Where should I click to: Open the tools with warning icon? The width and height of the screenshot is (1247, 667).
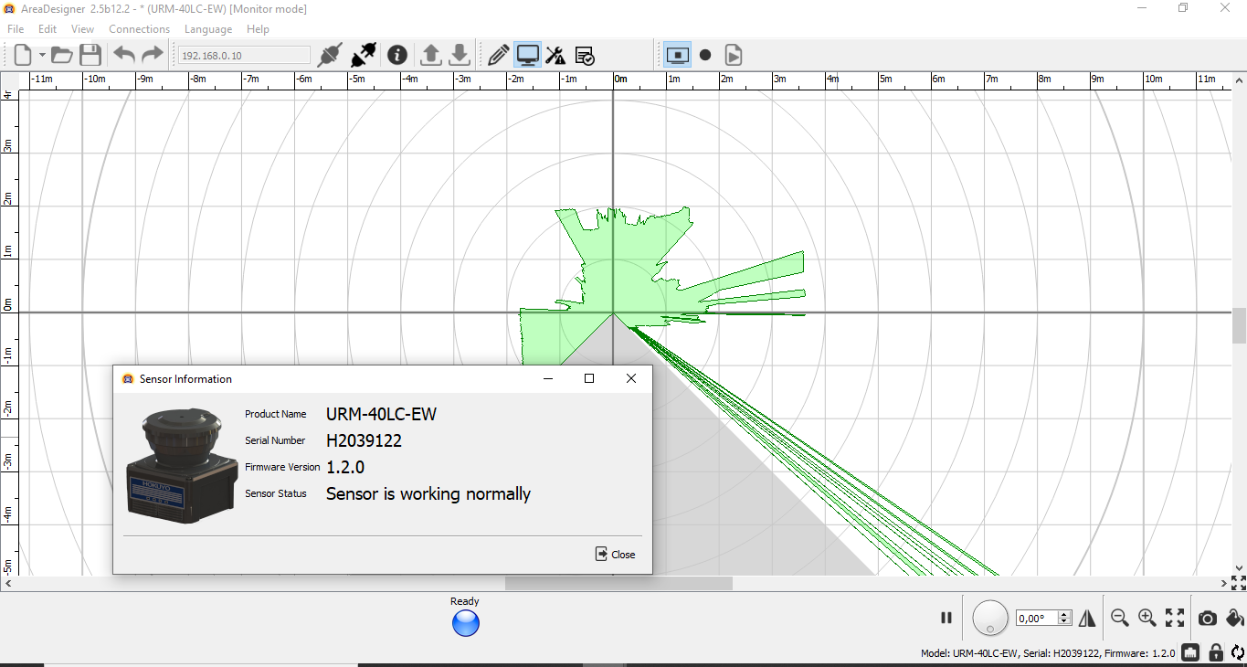tap(555, 55)
